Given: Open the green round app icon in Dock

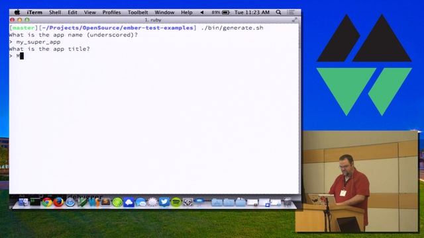Looking at the screenshot, I should (x=117, y=202).
